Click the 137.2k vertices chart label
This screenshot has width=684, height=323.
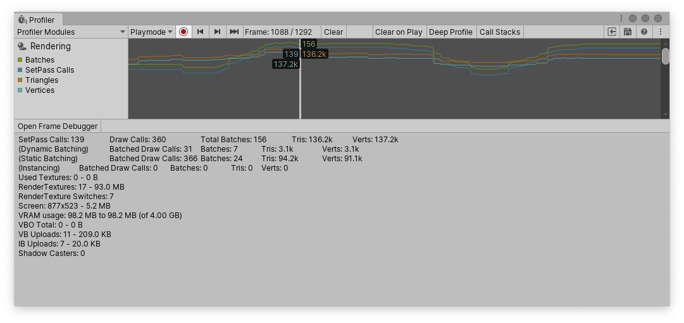(x=286, y=64)
